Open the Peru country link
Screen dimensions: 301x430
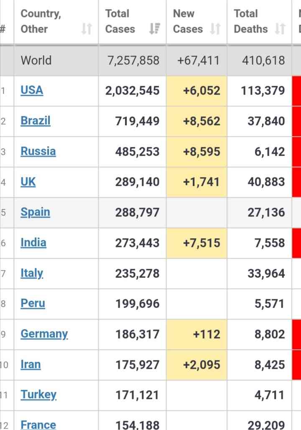[x=33, y=303]
